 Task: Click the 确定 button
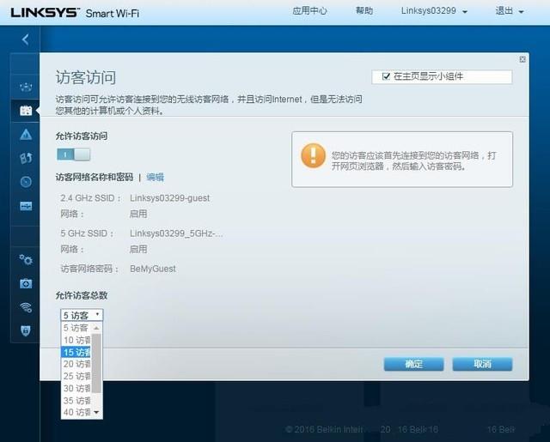(414, 364)
